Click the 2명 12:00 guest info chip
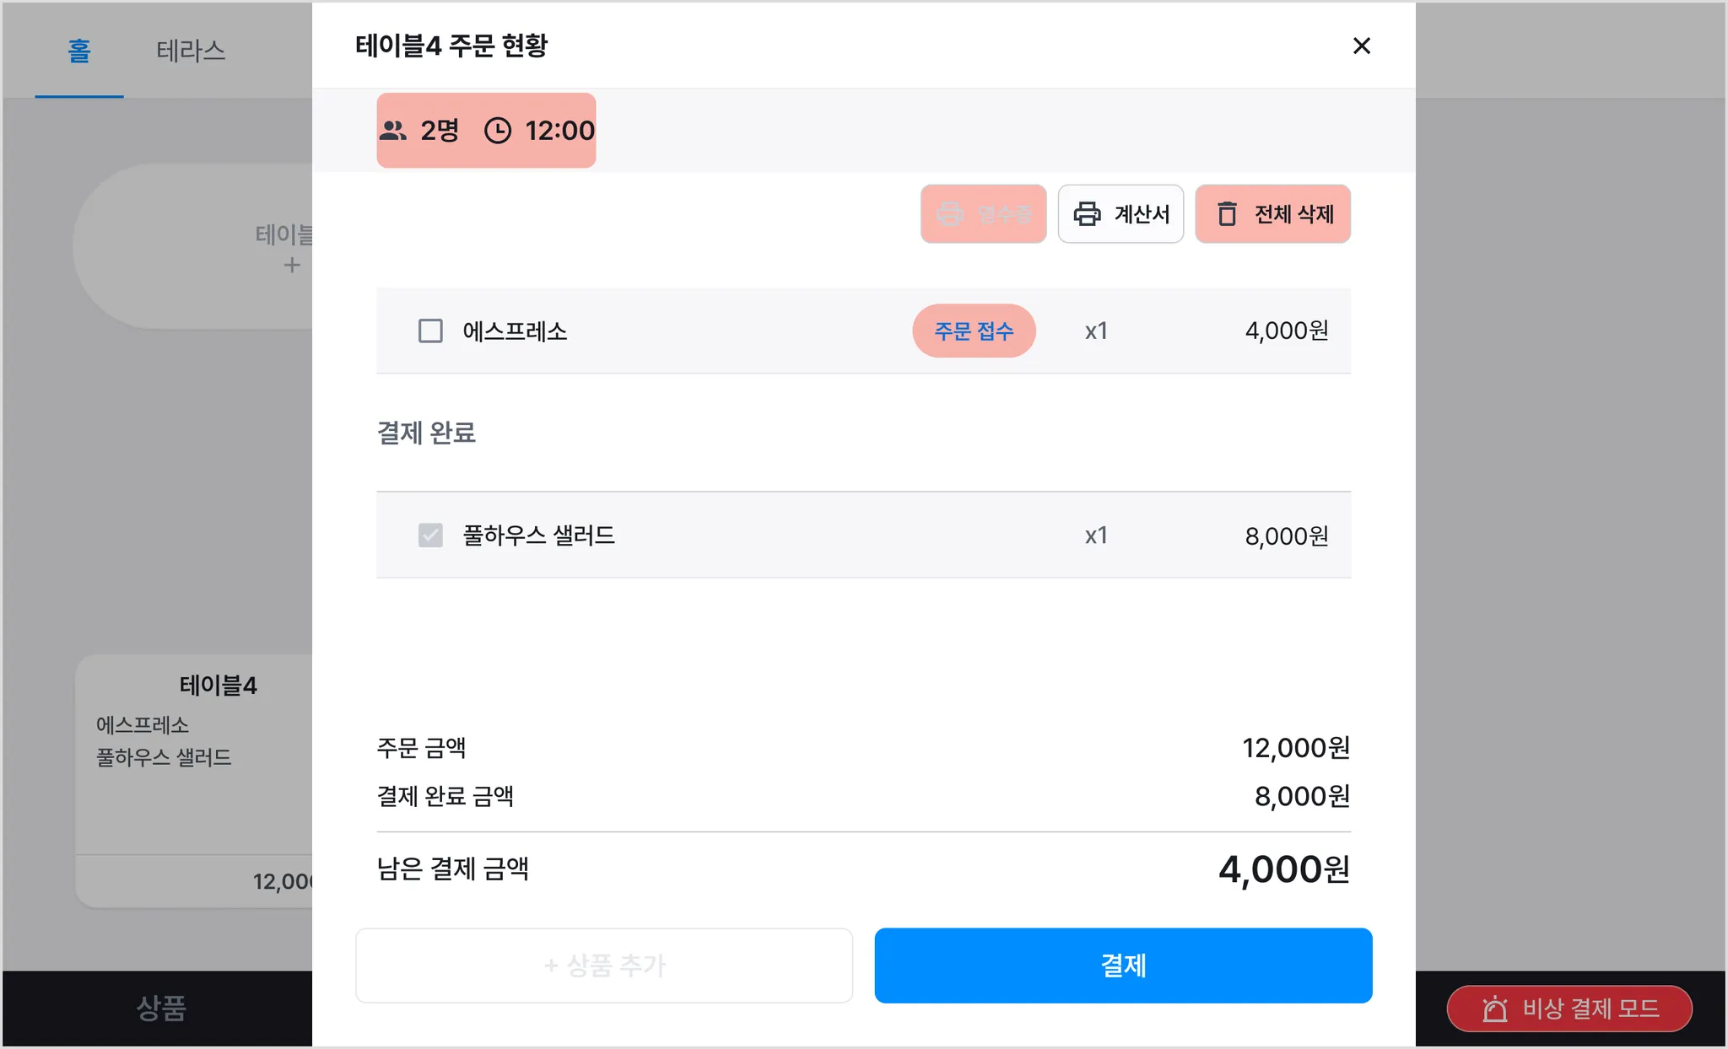This screenshot has height=1049, width=1728. pyautogui.click(x=486, y=131)
